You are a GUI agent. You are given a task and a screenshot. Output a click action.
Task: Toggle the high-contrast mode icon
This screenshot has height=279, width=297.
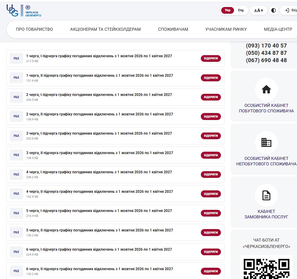click(x=274, y=10)
